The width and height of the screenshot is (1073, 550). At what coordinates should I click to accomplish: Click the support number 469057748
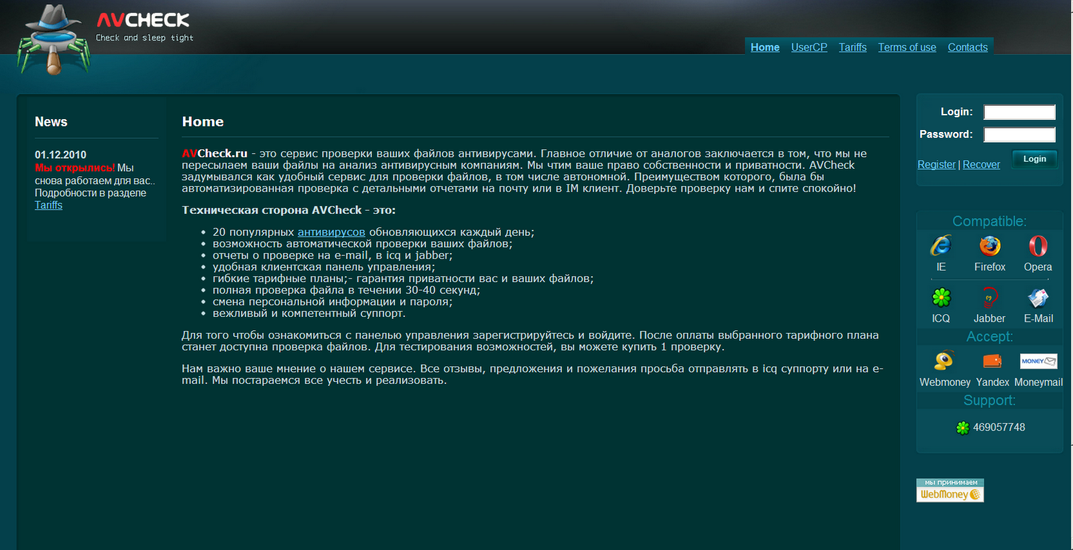999,427
